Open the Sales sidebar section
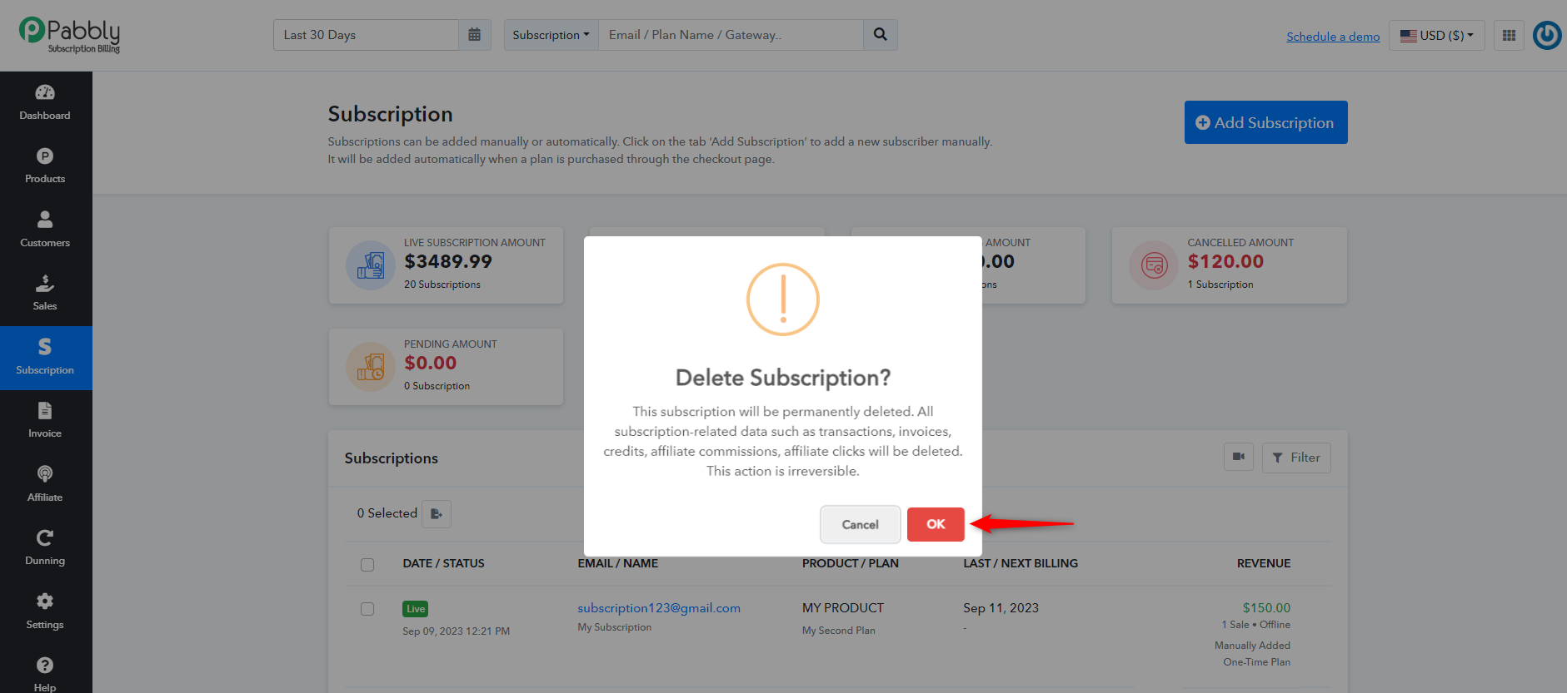The height and width of the screenshot is (693, 1567). 45,294
